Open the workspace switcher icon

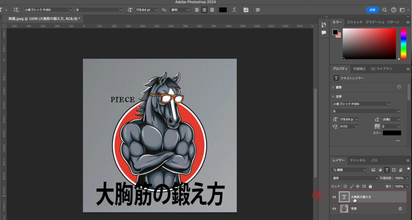click(402, 10)
